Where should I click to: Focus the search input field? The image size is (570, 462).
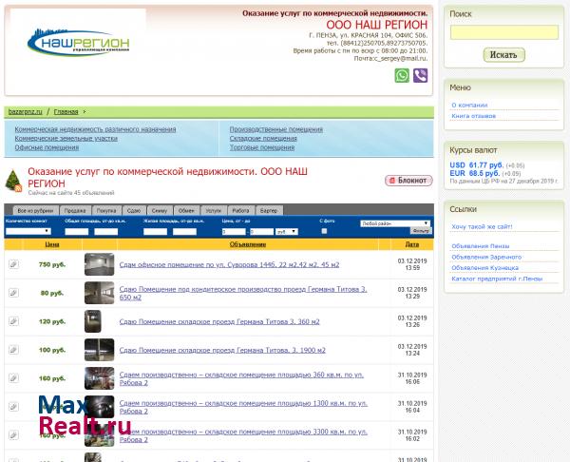[x=504, y=32]
